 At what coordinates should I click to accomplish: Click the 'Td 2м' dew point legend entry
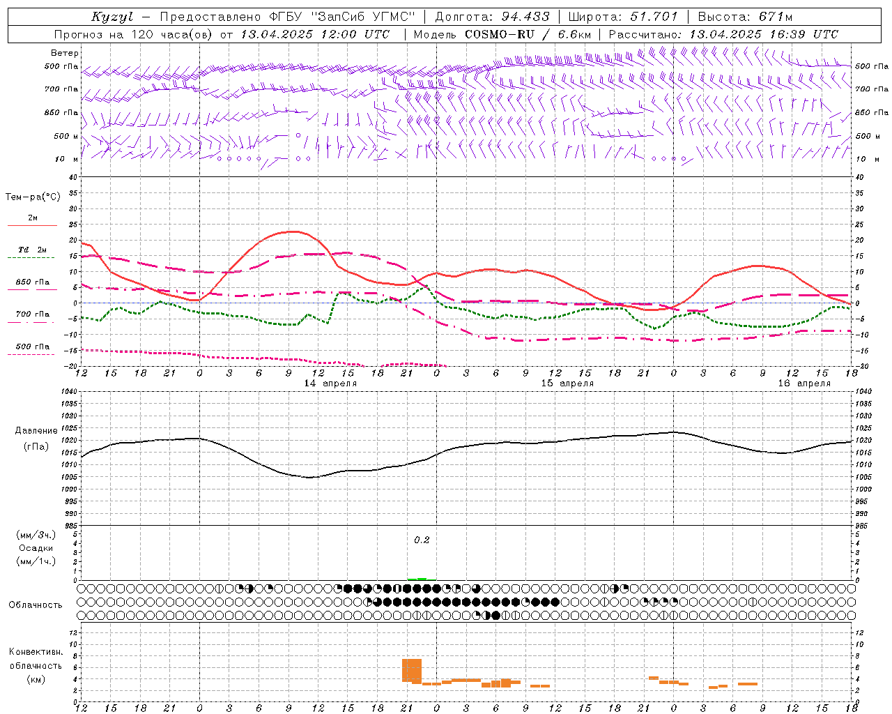(x=33, y=250)
